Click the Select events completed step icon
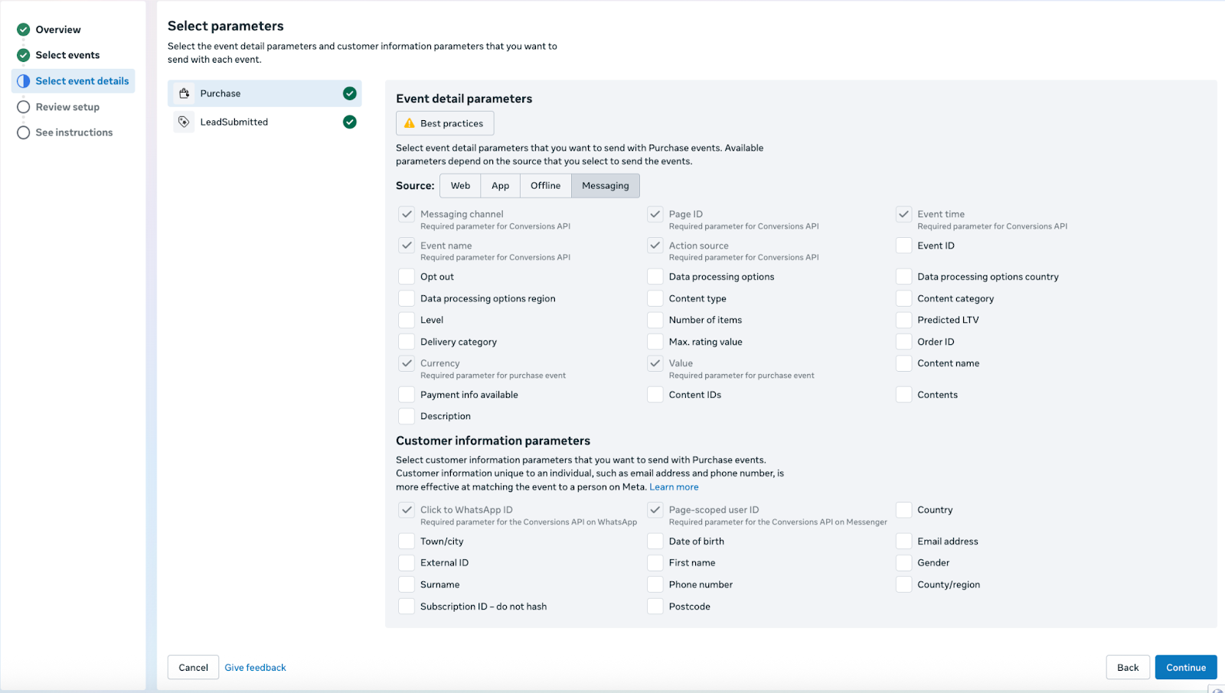Image resolution: width=1225 pixels, height=693 pixels. point(24,55)
